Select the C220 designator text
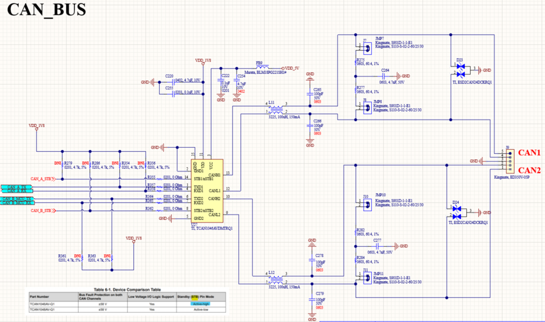Screen dimensions: 545x322 point(169,76)
